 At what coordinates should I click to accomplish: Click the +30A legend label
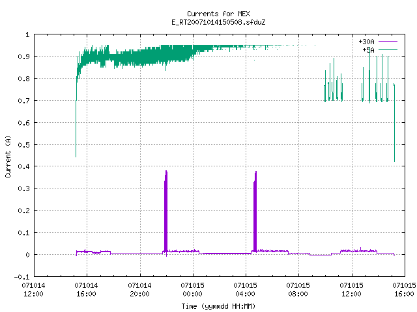pos(366,42)
